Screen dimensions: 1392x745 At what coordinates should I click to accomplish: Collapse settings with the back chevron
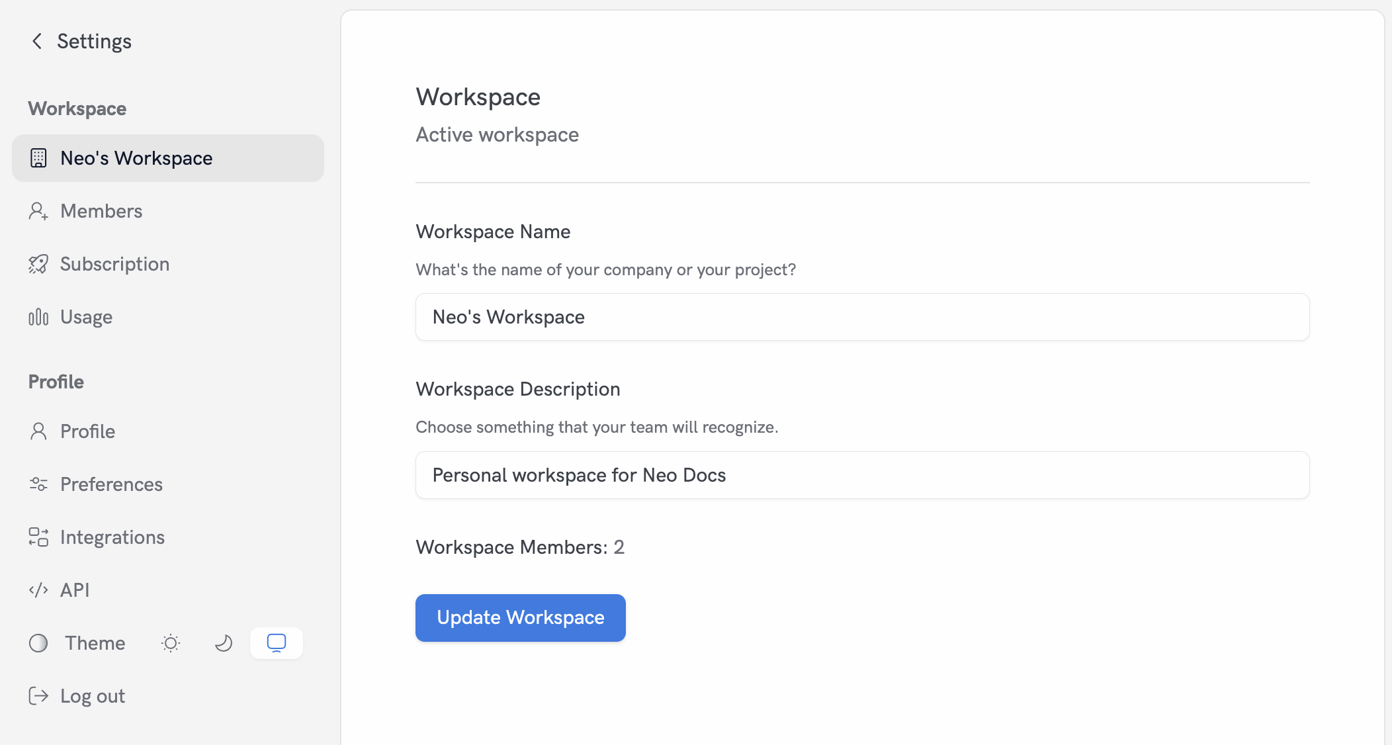click(36, 40)
